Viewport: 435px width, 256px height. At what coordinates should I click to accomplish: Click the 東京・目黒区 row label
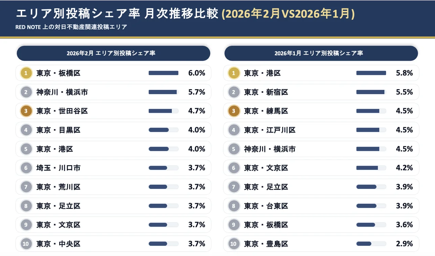58,130
